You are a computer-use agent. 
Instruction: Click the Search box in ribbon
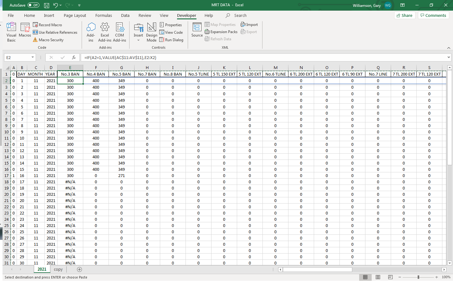pyautogui.click(x=240, y=15)
